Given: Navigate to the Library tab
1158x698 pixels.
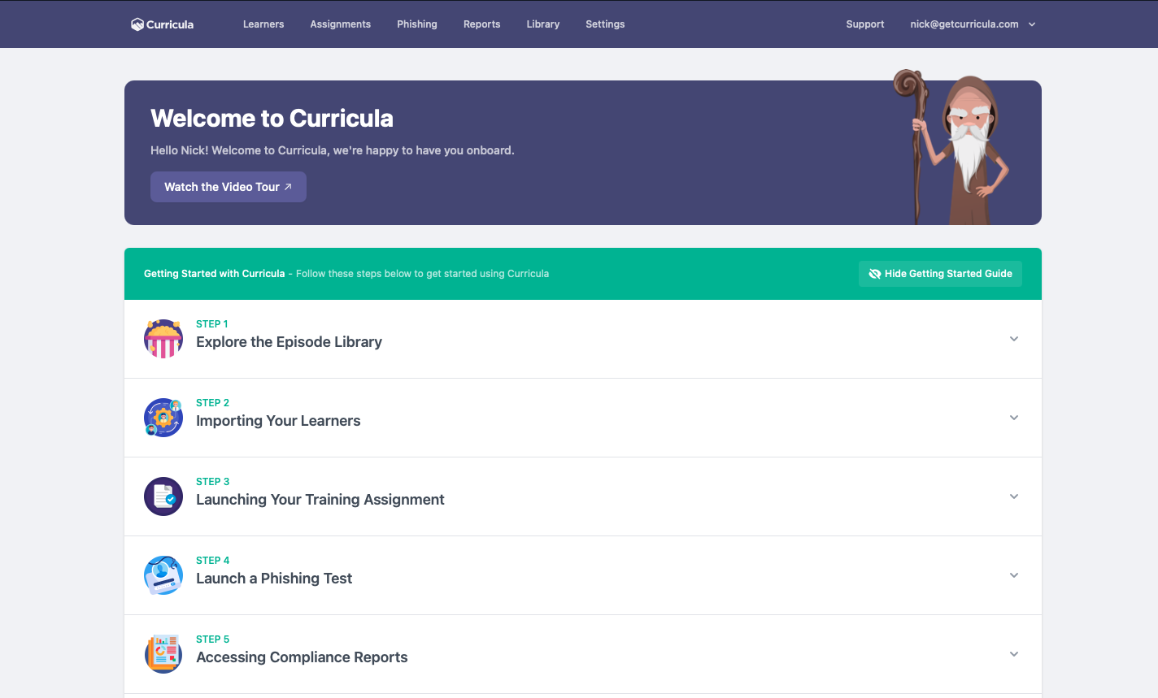Looking at the screenshot, I should point(542,24).
